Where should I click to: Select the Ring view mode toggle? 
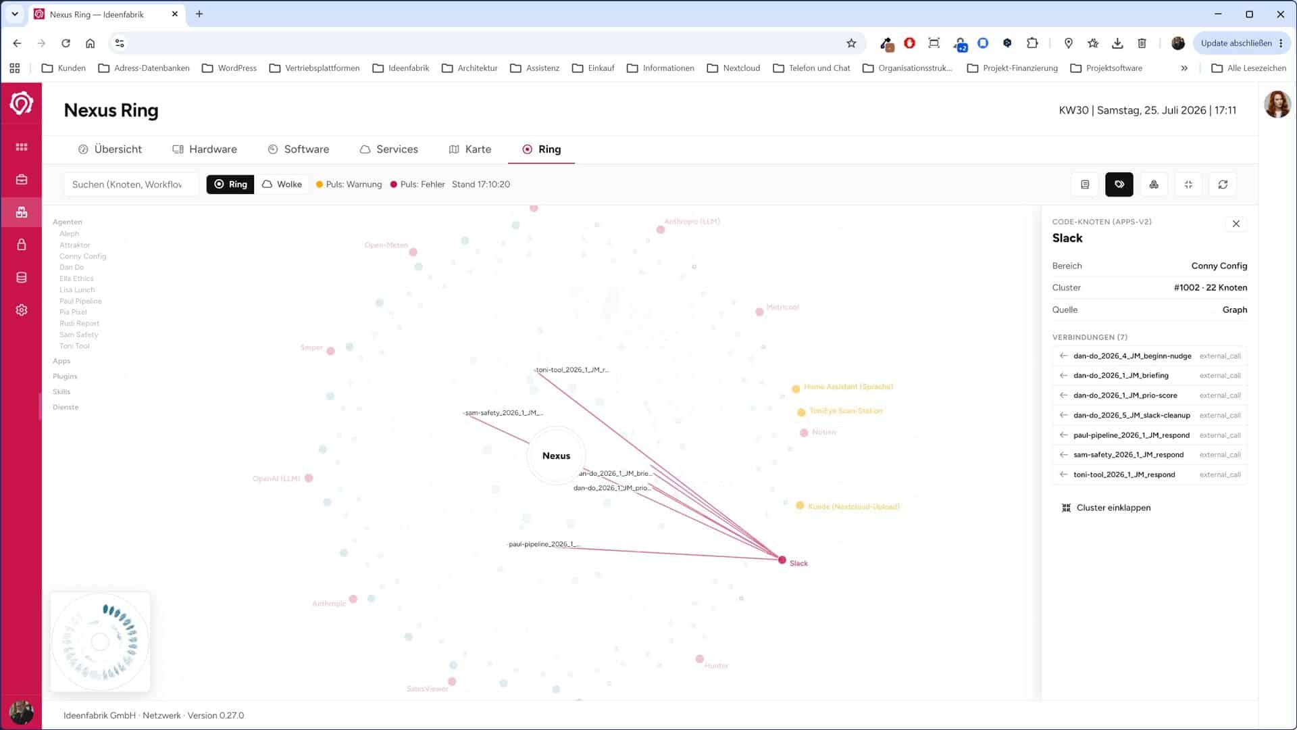230,185
